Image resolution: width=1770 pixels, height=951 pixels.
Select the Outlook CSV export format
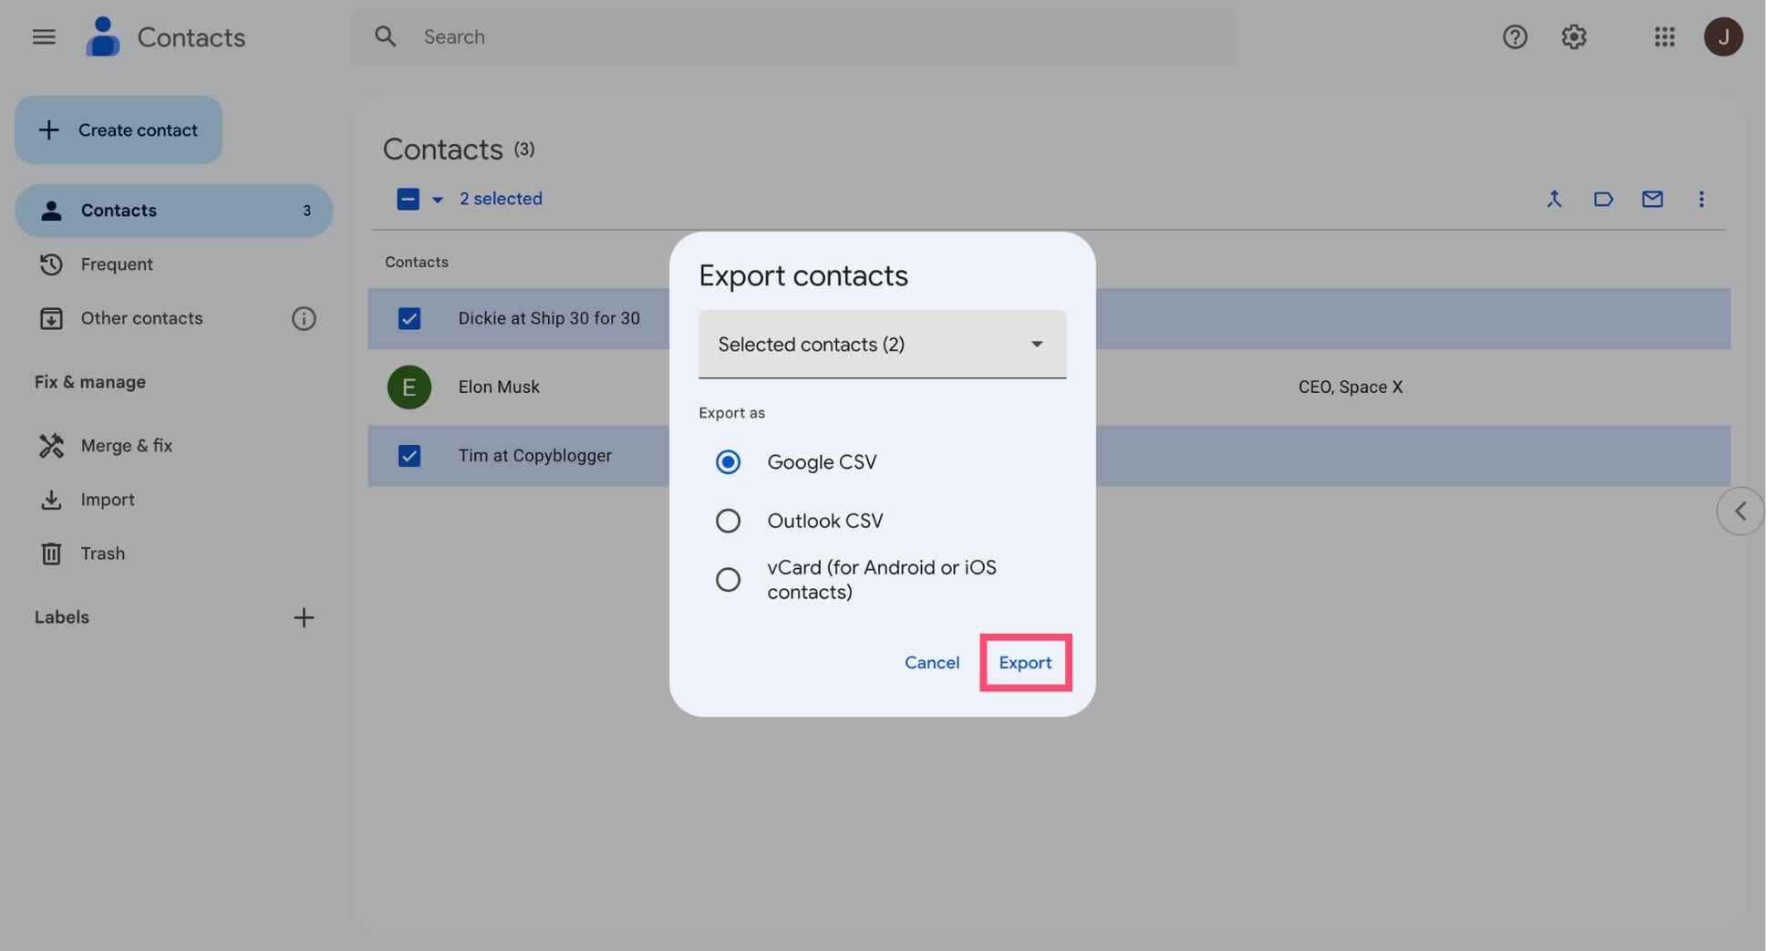(728, 520)
